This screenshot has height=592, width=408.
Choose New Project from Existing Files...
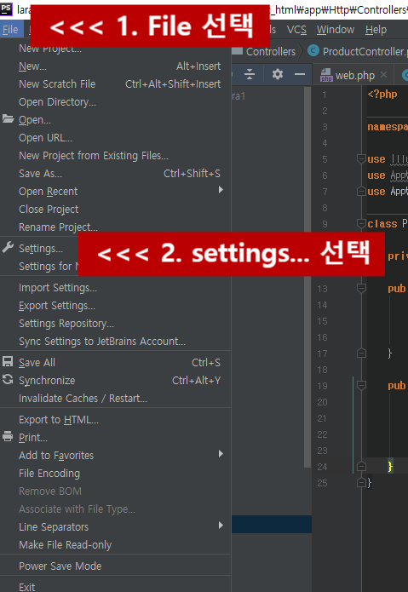116,156
